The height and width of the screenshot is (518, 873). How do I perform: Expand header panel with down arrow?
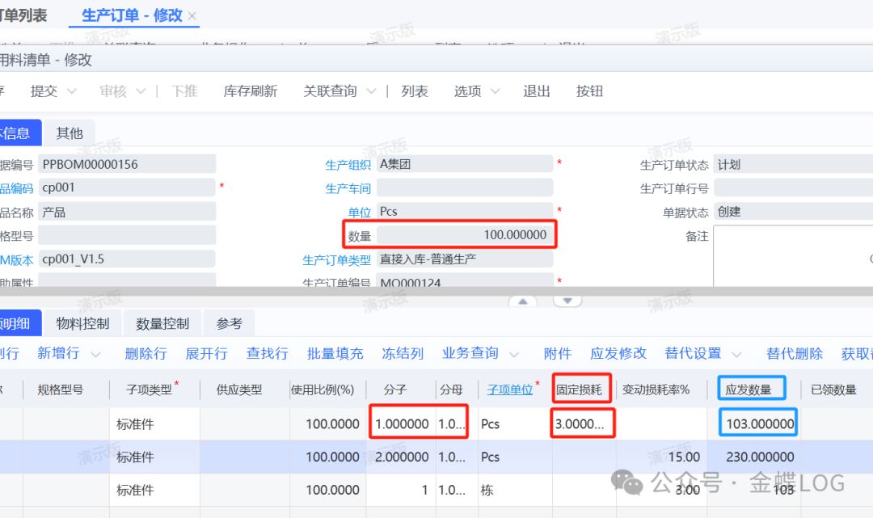click(567, 301)
